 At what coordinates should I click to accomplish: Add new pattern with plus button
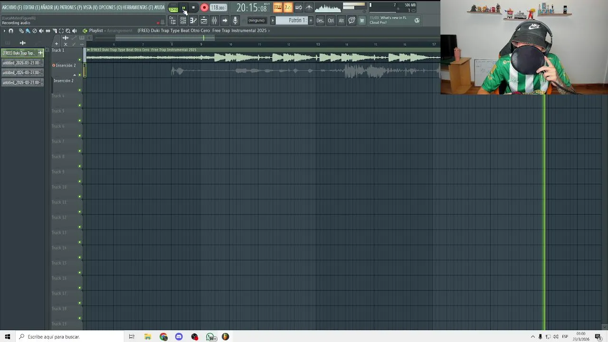pos(311,20)
